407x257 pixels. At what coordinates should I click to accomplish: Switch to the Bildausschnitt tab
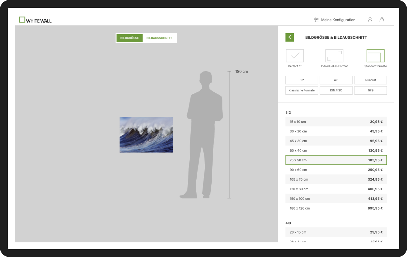click(x=159, y=38)
